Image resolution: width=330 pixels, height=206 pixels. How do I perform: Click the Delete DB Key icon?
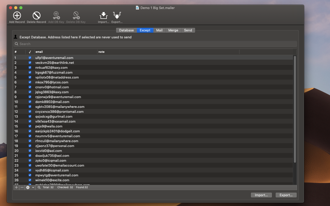pos(76,16)
